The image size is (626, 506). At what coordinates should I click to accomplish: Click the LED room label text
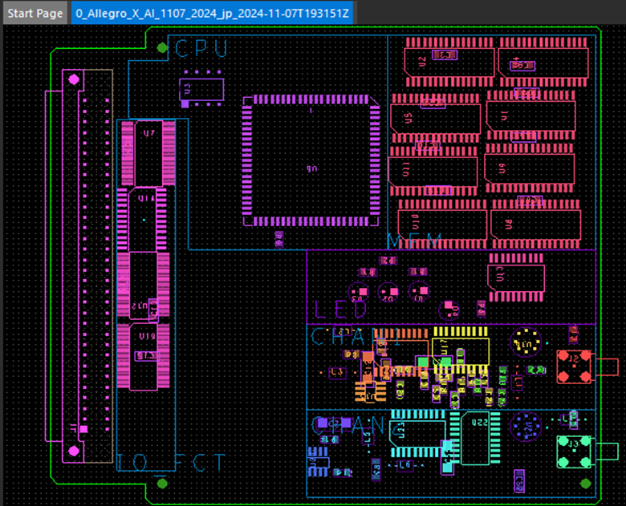pos(341,309)
